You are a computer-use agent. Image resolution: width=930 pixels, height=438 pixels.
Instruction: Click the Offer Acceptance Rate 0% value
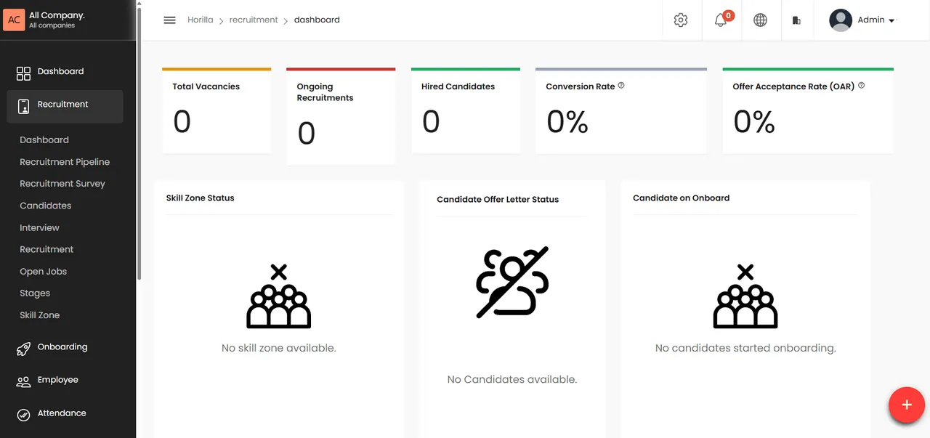tap(754, 122)
